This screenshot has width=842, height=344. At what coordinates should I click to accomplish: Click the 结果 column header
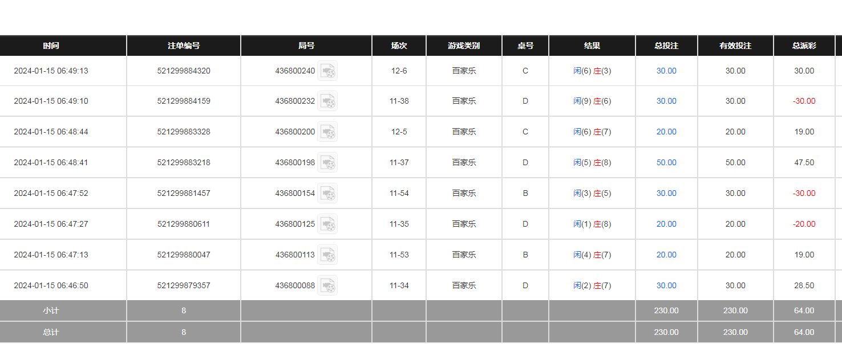(x=592, y=46)
